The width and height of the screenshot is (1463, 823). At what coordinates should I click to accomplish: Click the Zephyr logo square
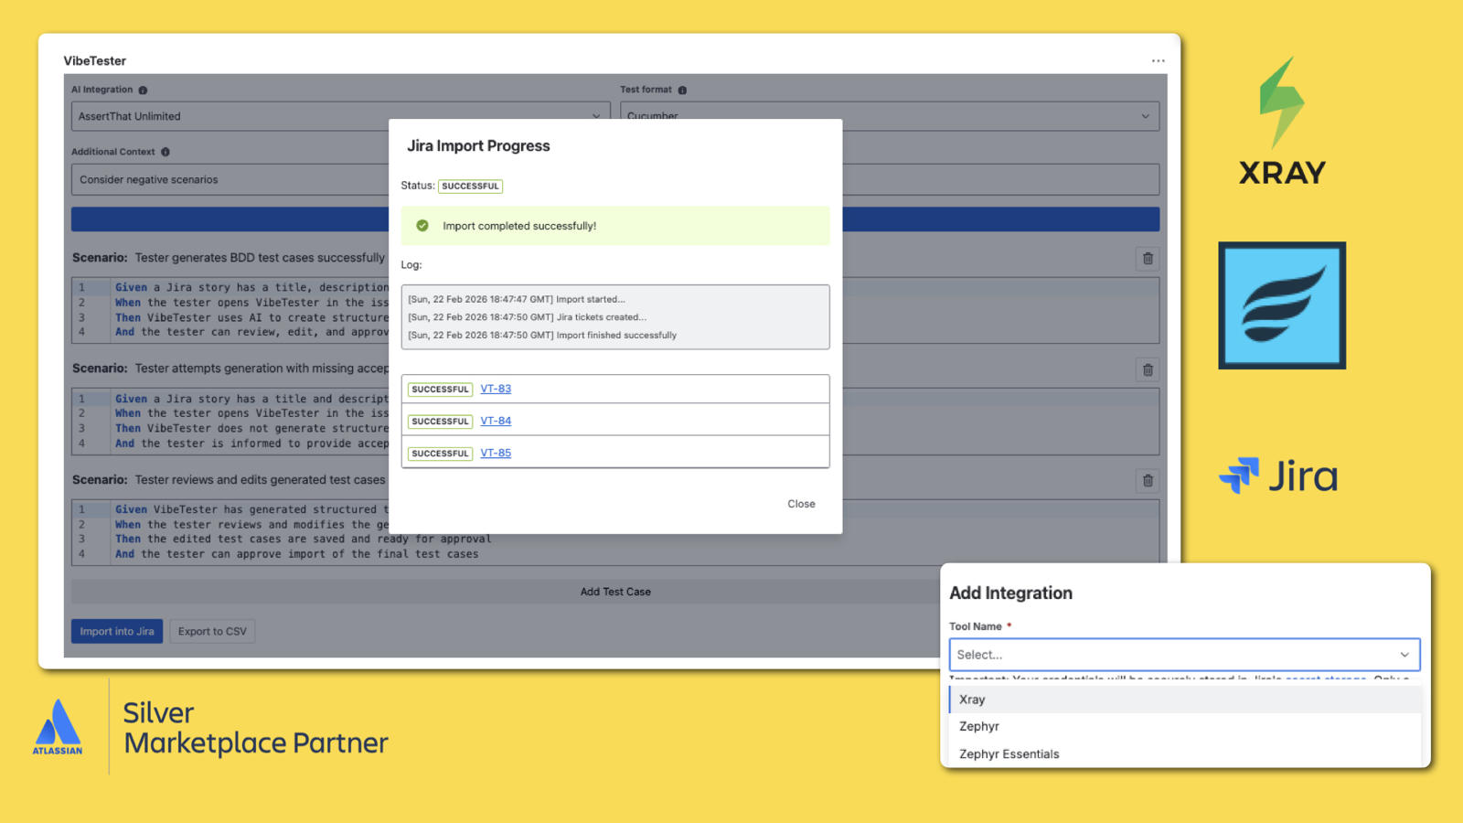click(1281, 305)
